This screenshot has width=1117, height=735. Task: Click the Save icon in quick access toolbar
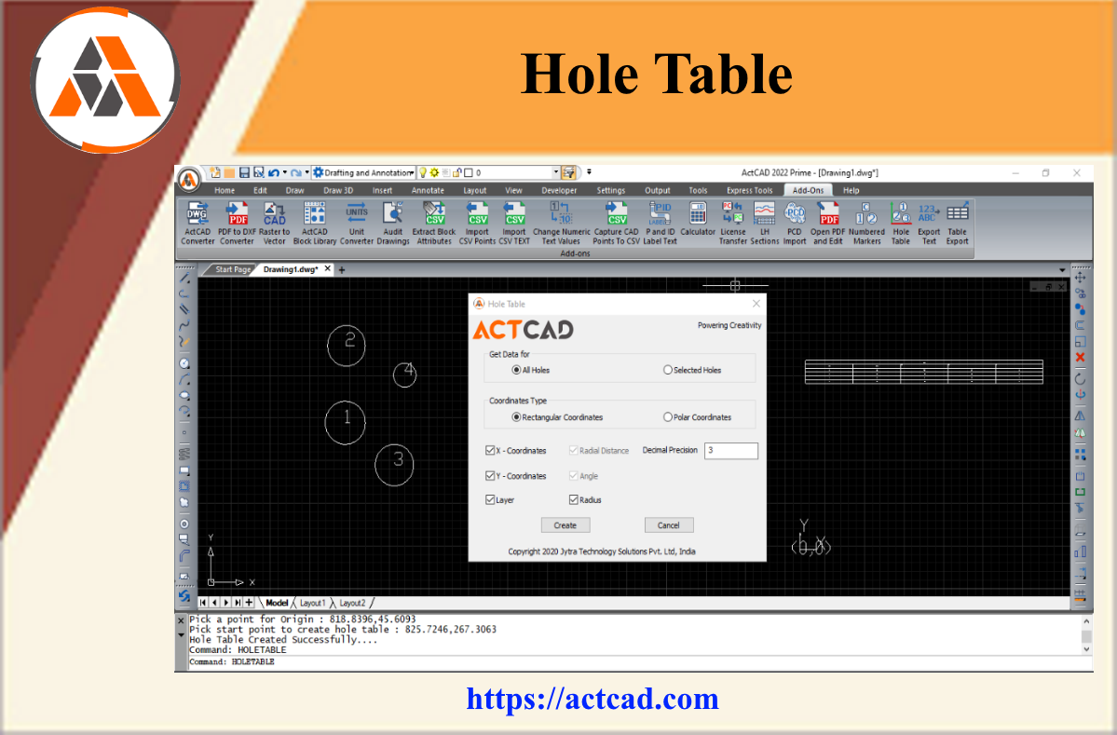[x=244, y=172]
